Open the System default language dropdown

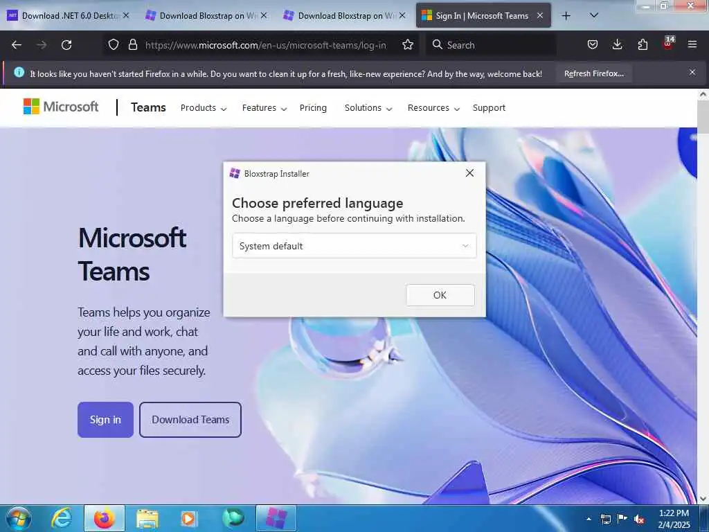click(354, 246)
